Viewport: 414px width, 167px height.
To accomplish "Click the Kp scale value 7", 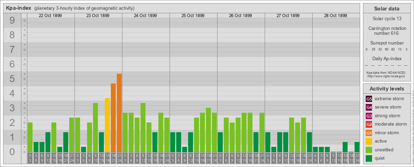I will click(x=12, y=49).
